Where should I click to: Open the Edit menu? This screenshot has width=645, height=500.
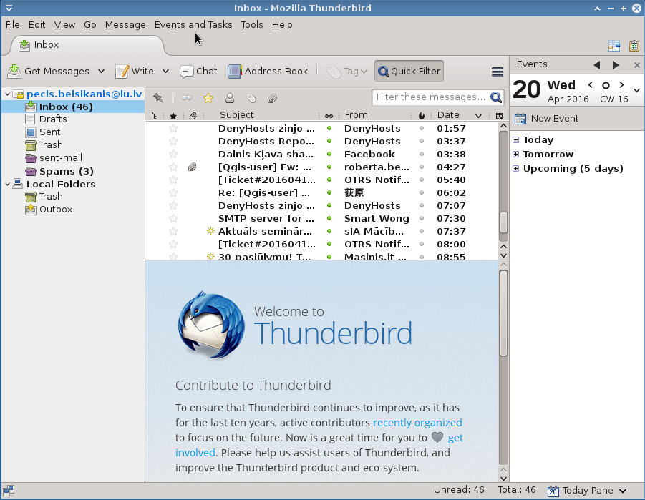point(37,24)
